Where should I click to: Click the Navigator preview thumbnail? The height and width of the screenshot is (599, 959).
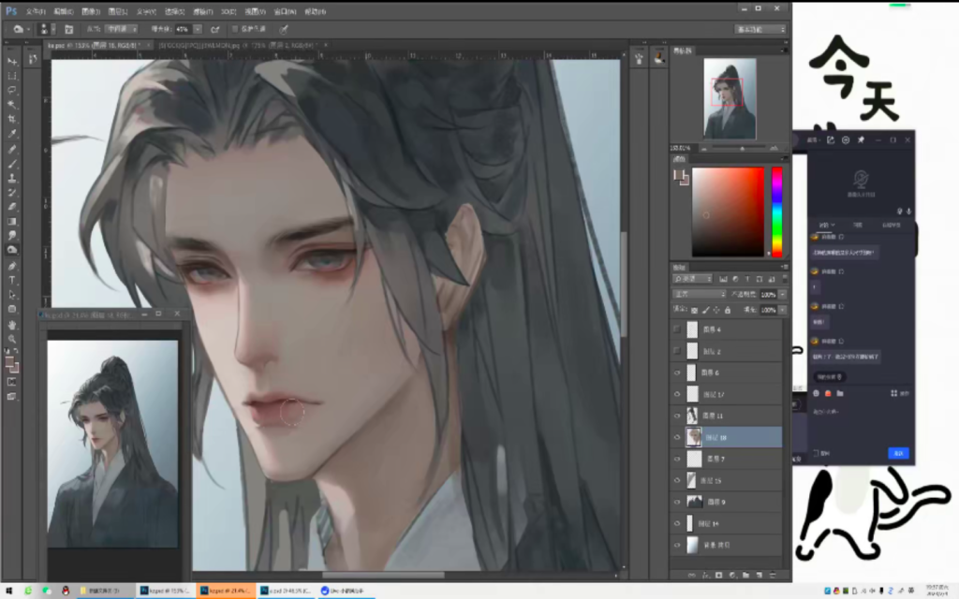coord(729,98)
